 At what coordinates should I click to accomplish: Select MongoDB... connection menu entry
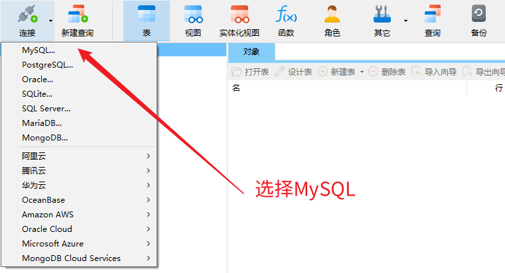44,138
